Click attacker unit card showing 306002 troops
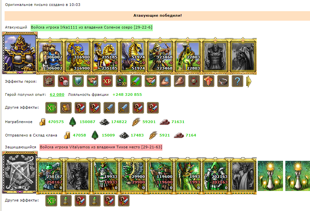Image resolution: width=310 pixels, height=211 pixels. click(50, 56)
